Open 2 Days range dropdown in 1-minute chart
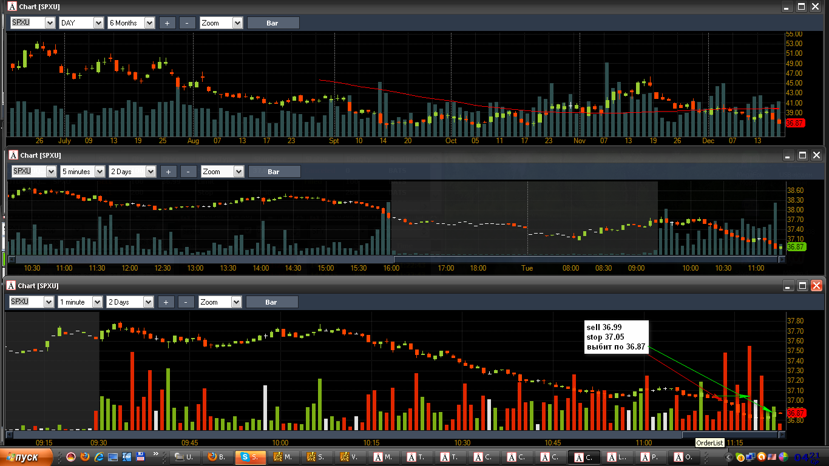The height and width of the screenshot is (466, 829). [x=149, y=302]
